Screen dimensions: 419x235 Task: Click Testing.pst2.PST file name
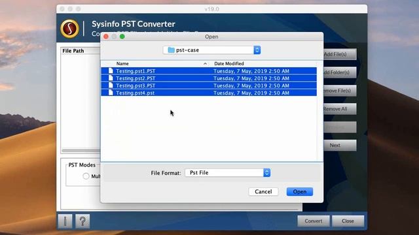tap(136, 78)
